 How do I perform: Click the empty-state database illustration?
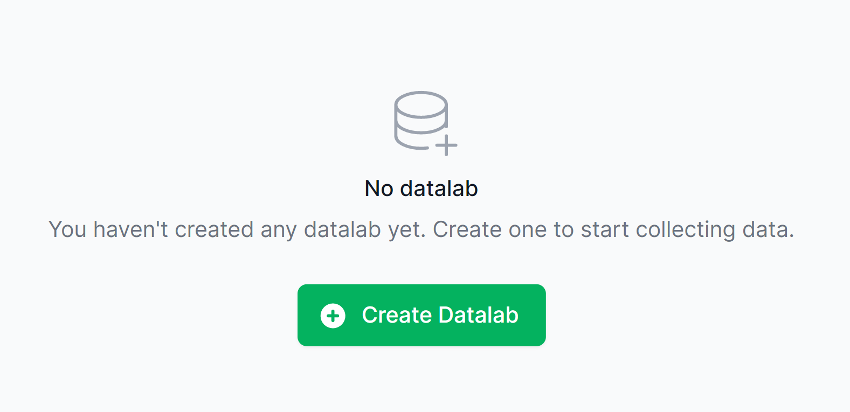425,123
